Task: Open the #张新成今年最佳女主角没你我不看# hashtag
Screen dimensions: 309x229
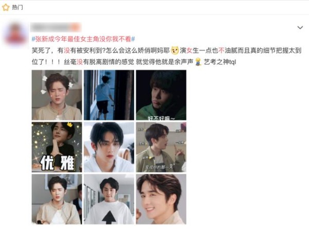Action: pyautogui.click(x=83, y=39)
